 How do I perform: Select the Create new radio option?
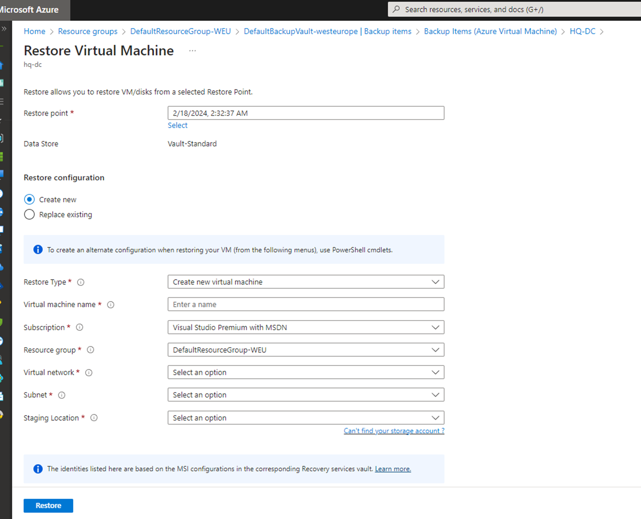point(30,199)
